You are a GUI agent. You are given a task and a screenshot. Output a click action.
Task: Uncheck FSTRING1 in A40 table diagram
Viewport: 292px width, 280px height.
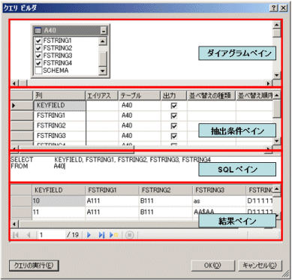click(x=38, y=41)
